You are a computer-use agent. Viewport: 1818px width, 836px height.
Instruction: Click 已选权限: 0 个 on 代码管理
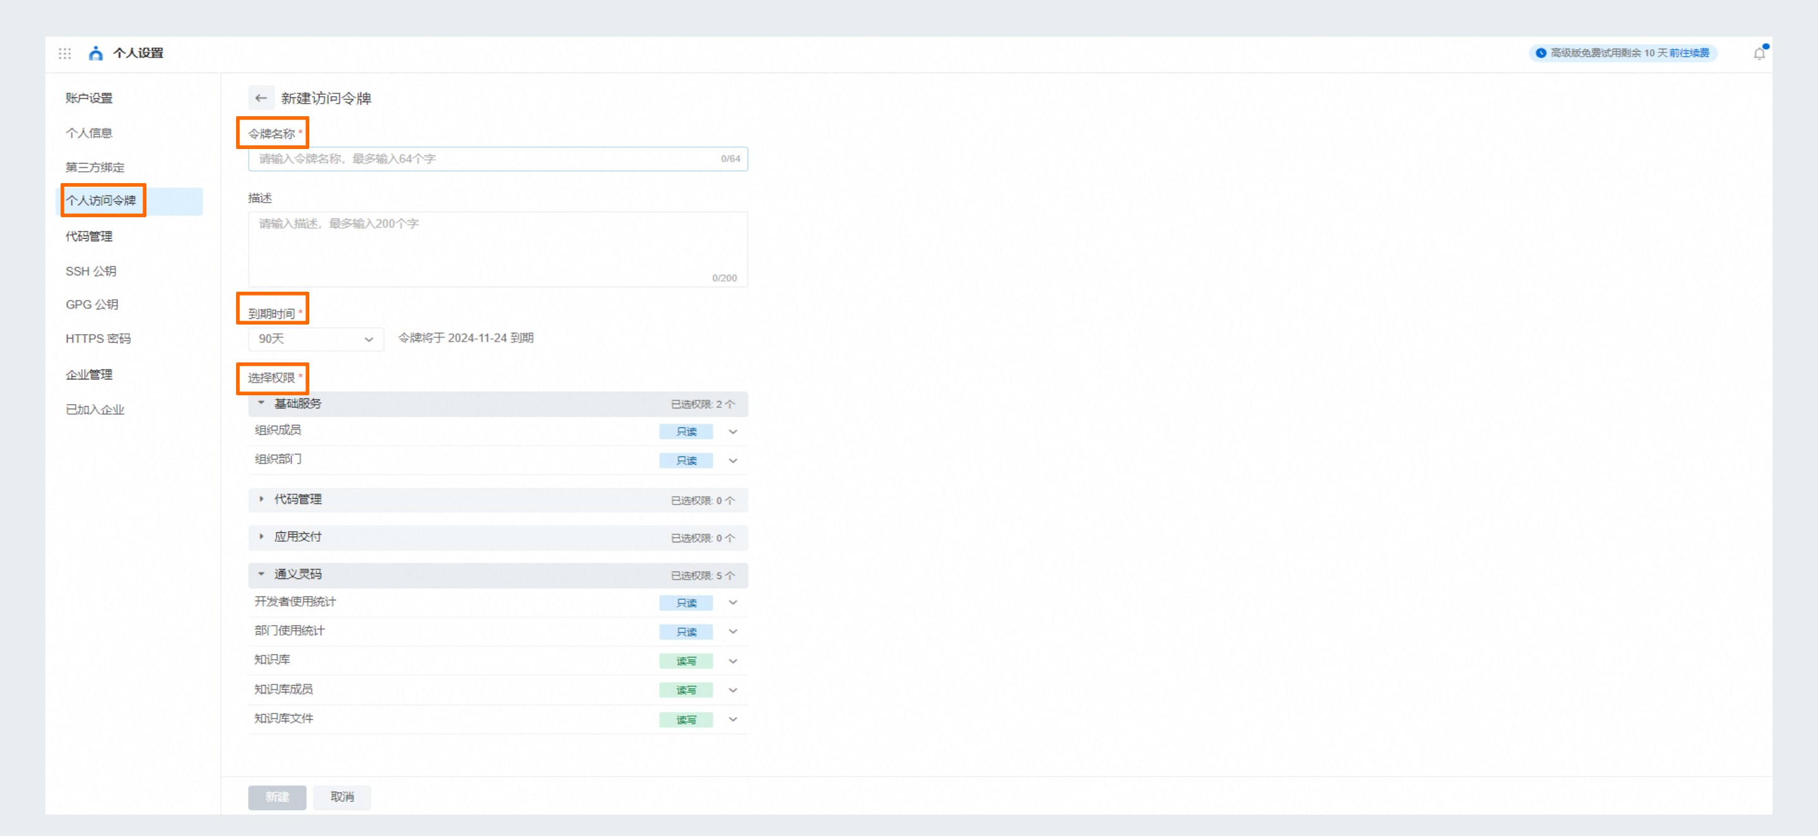(x=703, y=501)
